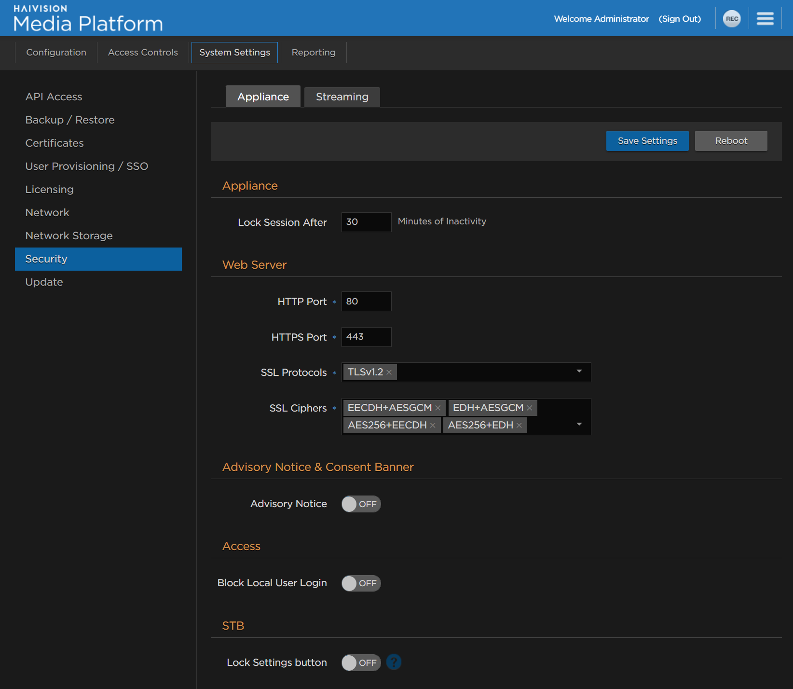Toggle the Advisory Notice switch
793x689 pixels.
pyautogui.click(x=361, y=504)
